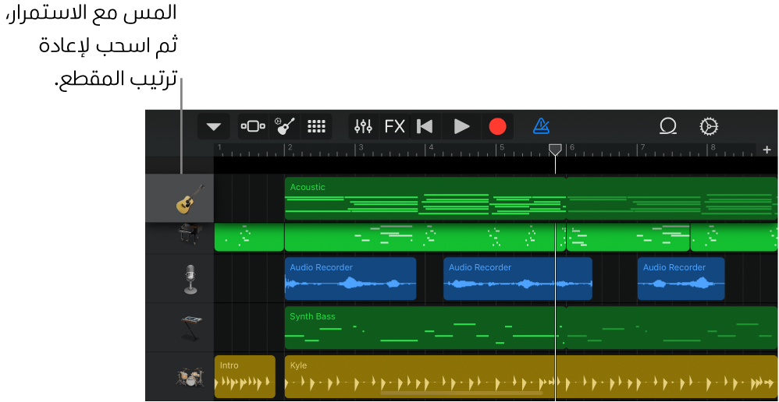Screen dimensions: 779x402
Task: Click the horizontal scroll indicator at bottom
Action: pyautogui.click(x=461, y=393)
